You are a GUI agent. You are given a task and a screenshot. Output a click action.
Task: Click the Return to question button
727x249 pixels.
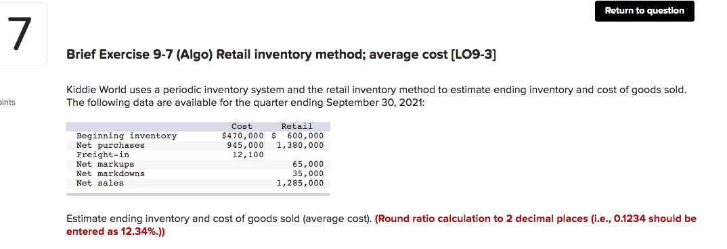[644, 11]
